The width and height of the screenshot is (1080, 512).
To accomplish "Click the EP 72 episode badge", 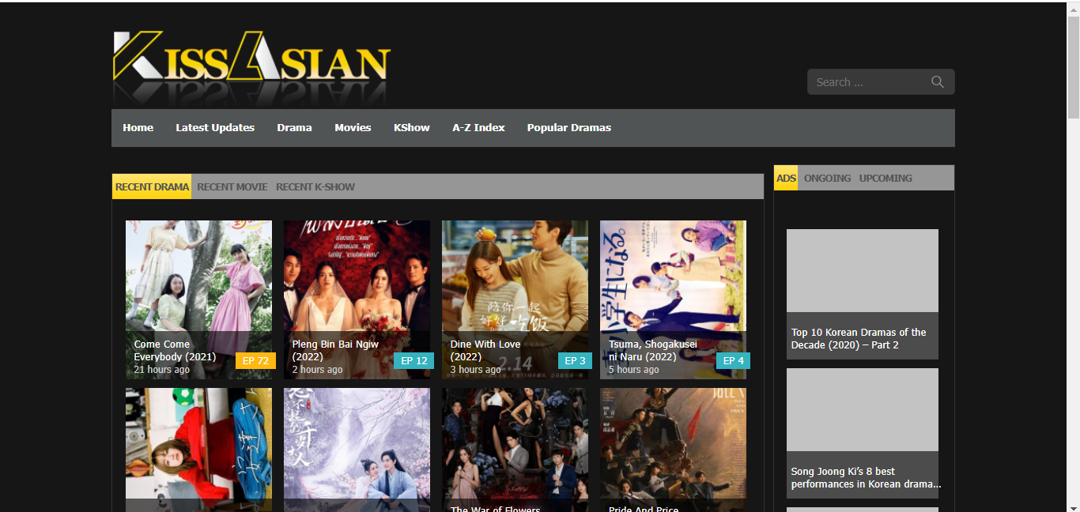I will coord(255,360).
